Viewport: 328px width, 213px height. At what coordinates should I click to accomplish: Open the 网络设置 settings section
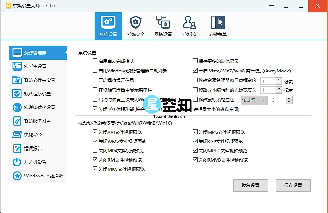point(163,25)
